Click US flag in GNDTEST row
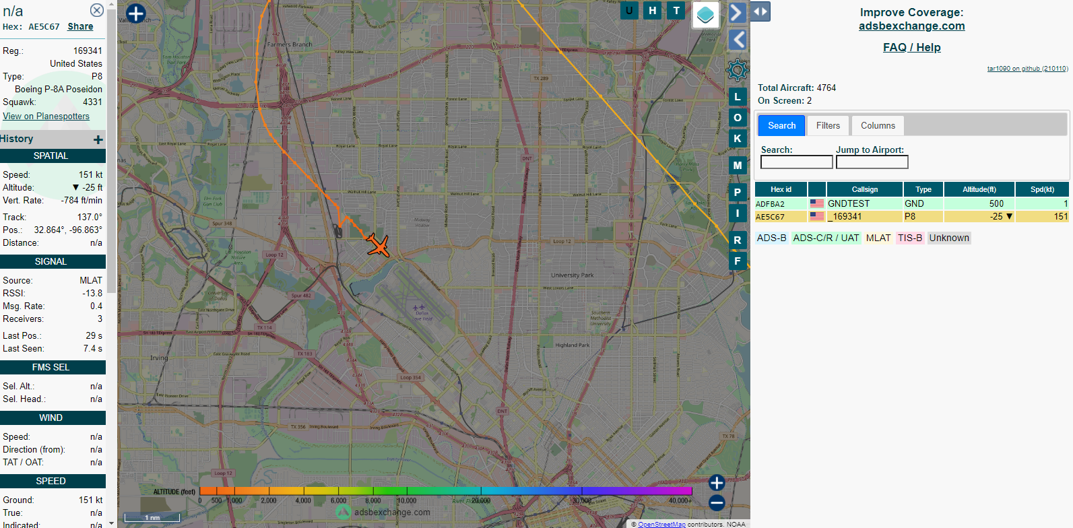Image resolution: width=1073 pixels, height=528 pixels. coord(817,203)
